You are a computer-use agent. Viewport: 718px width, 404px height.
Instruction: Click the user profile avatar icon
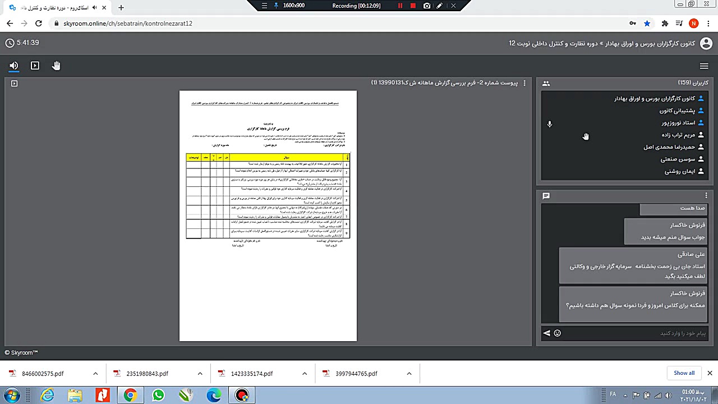[706, 43]
